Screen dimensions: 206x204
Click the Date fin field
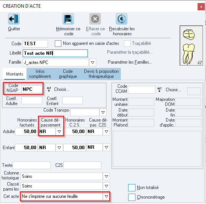pyautogui.click(x=188, y=113)
